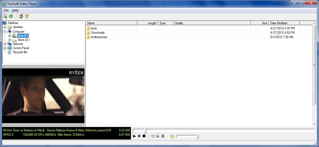Open the Help menu
The width and height of the screenshot is (319, 147).
15,10
